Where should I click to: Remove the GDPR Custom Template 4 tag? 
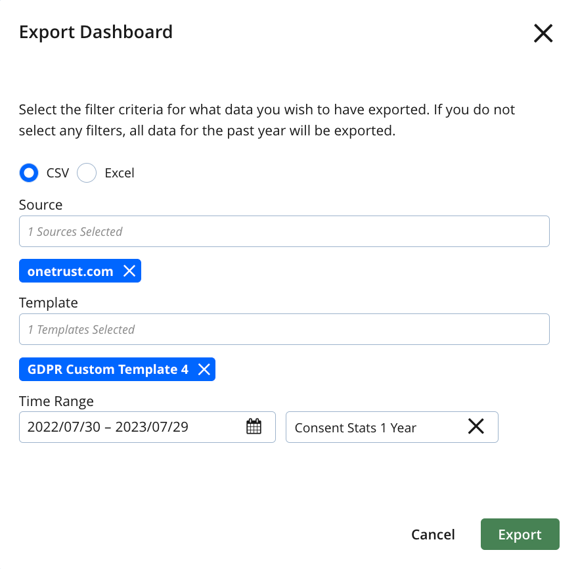(x=203, y=369)
